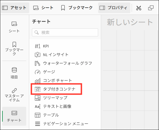Click the duplicate copy icon in toolbar
This screenshot has width=159, height=130.
[151, 8]
